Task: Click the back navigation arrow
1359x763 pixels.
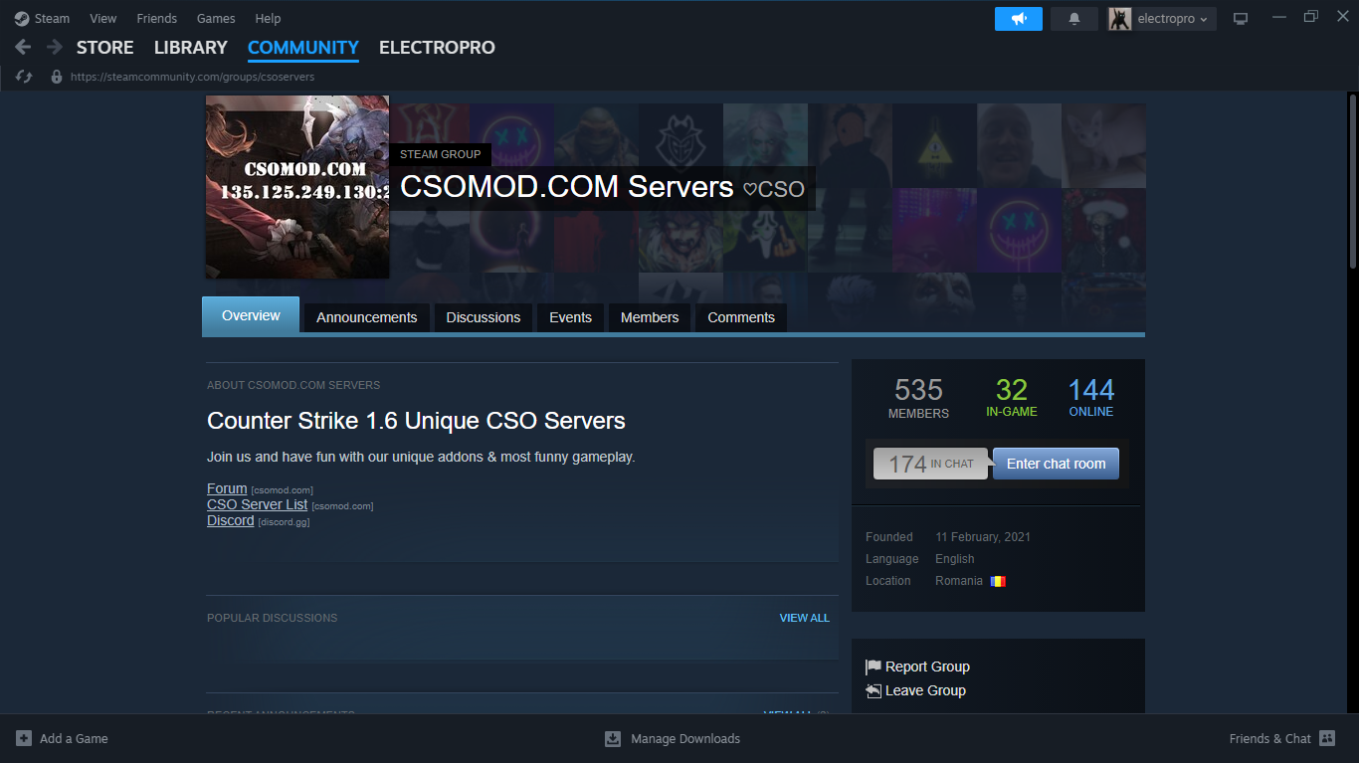Action: 23,47
